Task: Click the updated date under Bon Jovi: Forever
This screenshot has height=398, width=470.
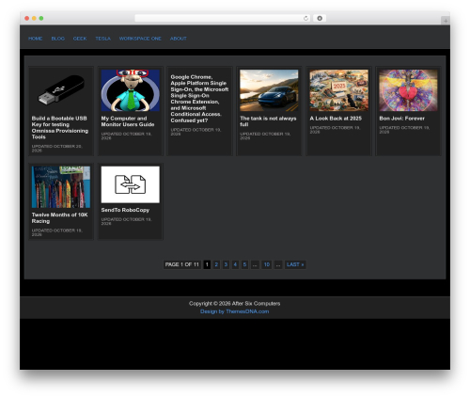Action: click(x=404, y=130)
